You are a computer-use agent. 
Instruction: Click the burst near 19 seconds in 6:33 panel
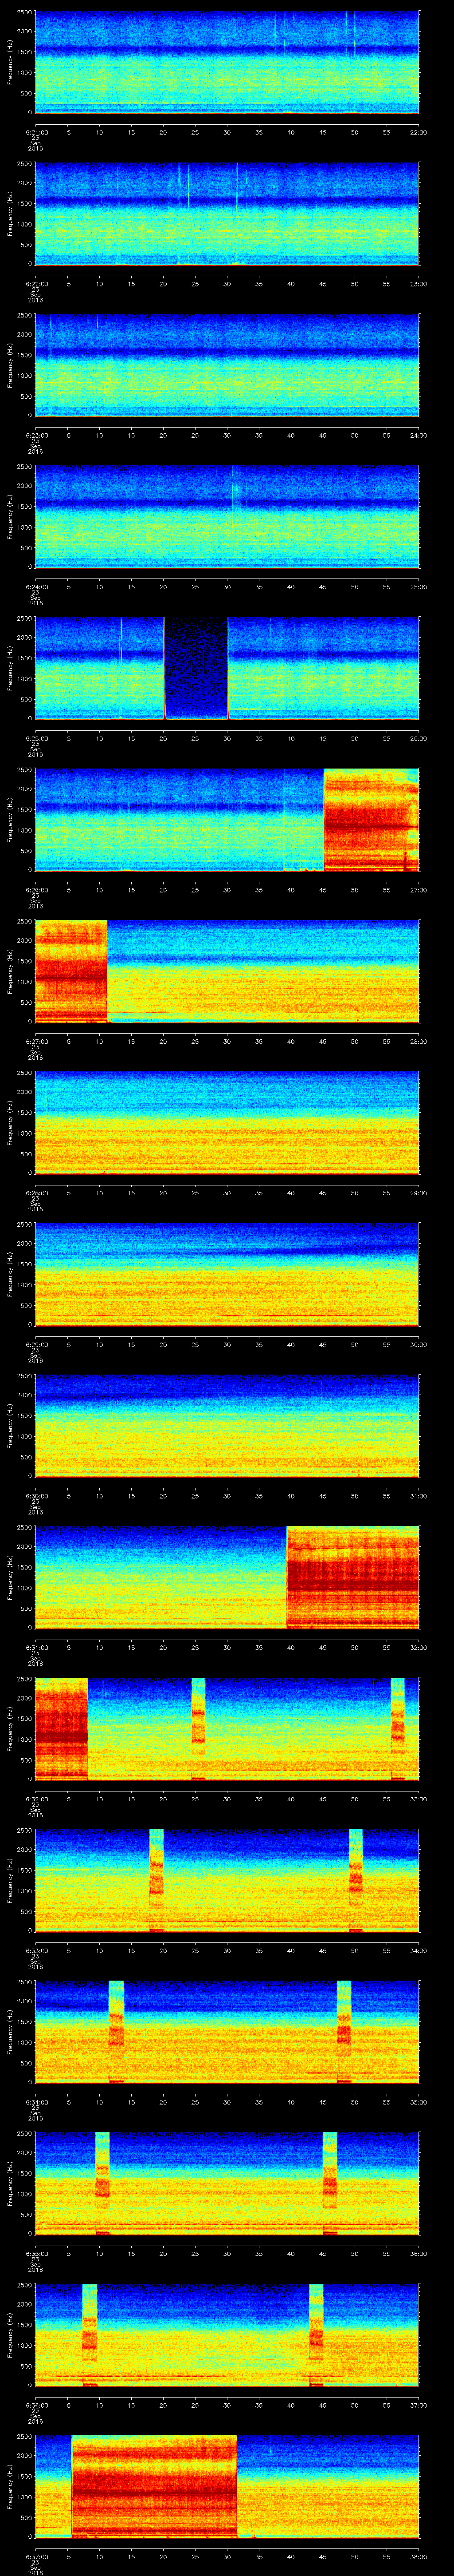pyautogui.click(x=157, y=1880)
